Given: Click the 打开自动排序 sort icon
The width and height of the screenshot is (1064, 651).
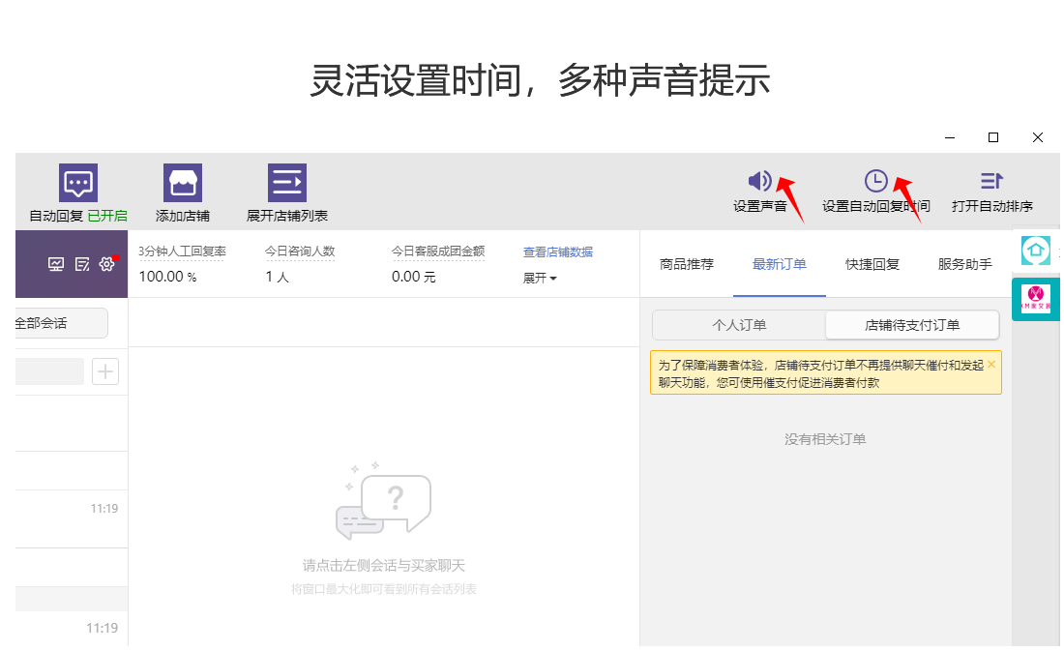Looking at the screenshot, I should click(x=991, y=181).
